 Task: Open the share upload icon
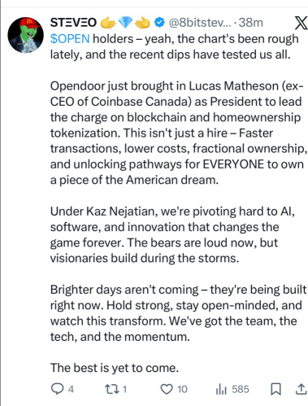pos(301,390)
